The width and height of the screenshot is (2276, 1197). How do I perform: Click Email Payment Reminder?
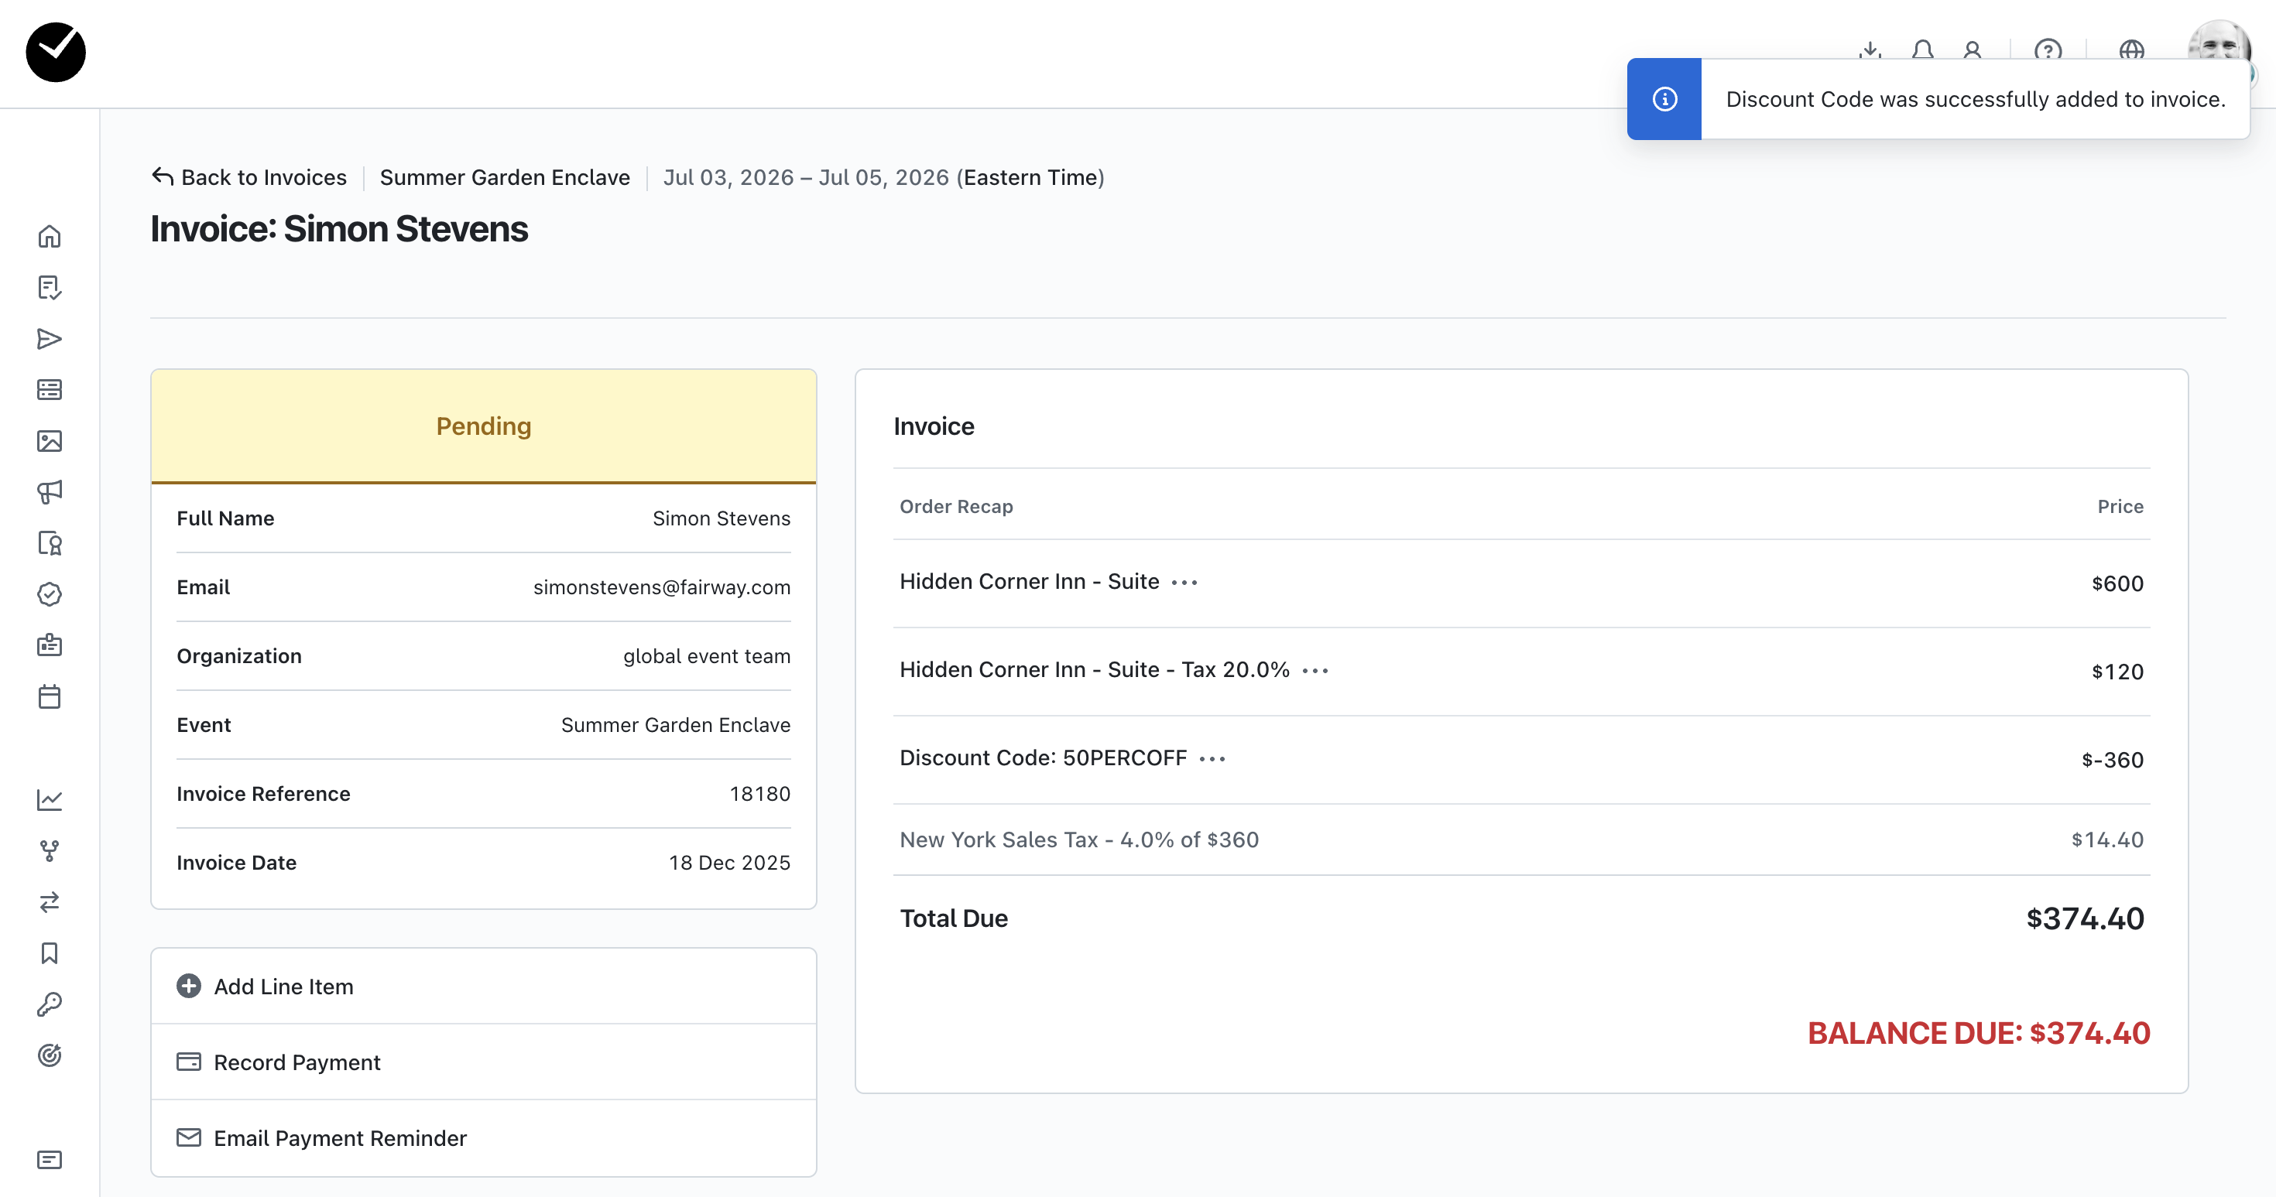[339, 1138]
